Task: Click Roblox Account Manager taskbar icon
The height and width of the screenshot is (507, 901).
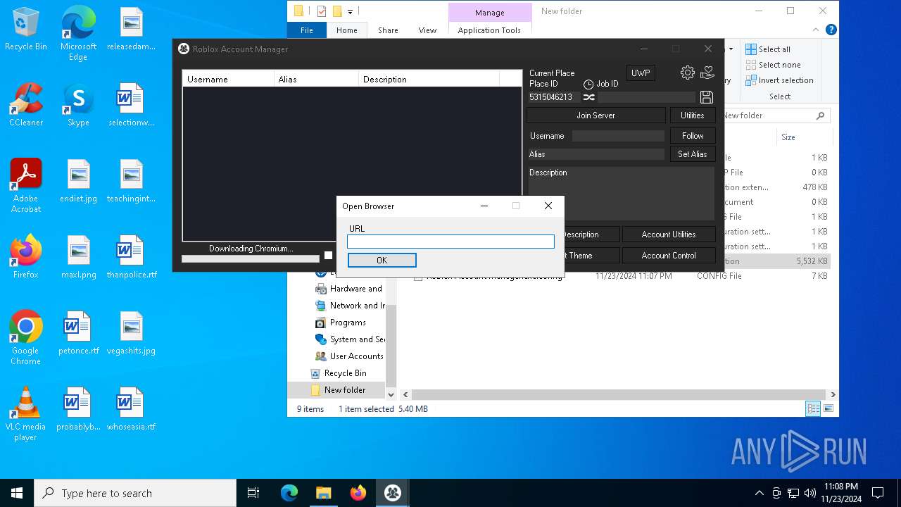Action: [x=393, y=493]
